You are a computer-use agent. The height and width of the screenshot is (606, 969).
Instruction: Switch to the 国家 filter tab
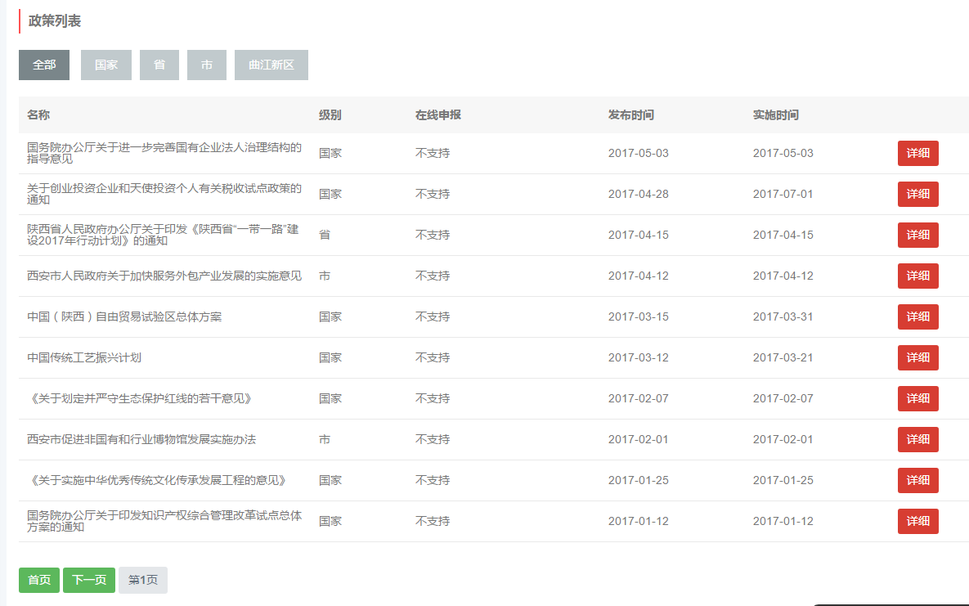(106, 65)
